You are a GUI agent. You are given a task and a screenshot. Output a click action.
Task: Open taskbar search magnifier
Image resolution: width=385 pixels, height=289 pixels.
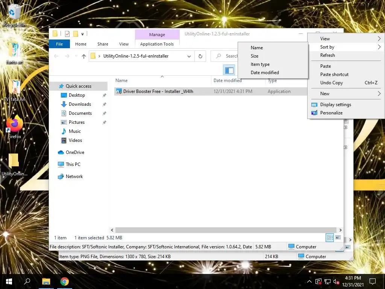click(27, 281)
